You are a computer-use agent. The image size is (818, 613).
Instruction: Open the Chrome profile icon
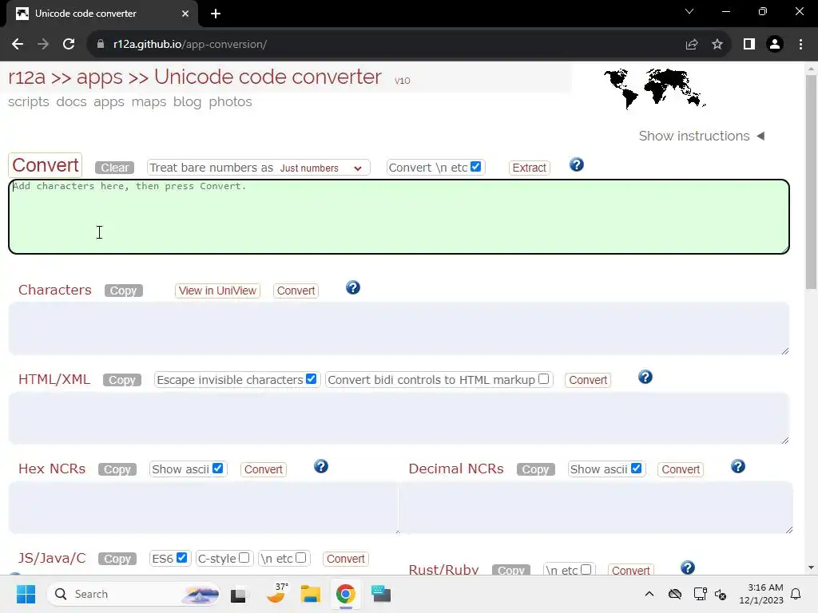[x=775, y=45]
